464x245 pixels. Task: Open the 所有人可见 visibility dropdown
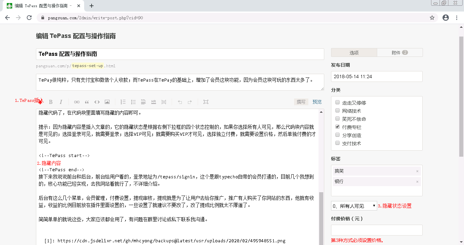[354, 206]
